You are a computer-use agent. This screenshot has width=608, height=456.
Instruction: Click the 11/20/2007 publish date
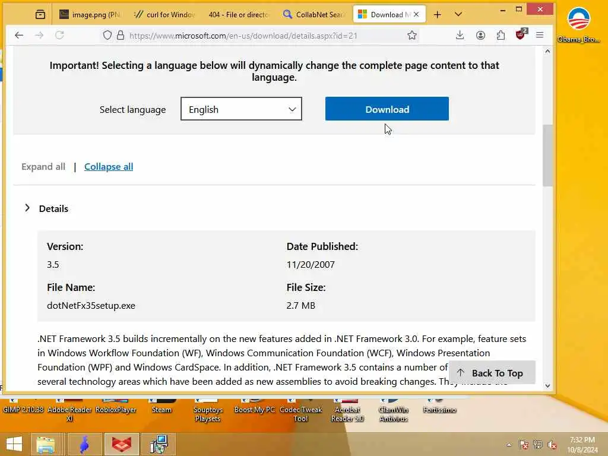[311, 264]
